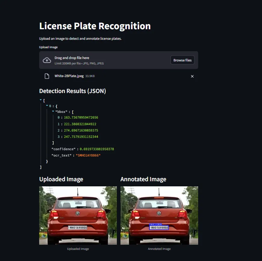Collapse the "bbox" array in JSON
This screenshot has width=262, height=261.
pyautogui.click(x=53, y=111)
